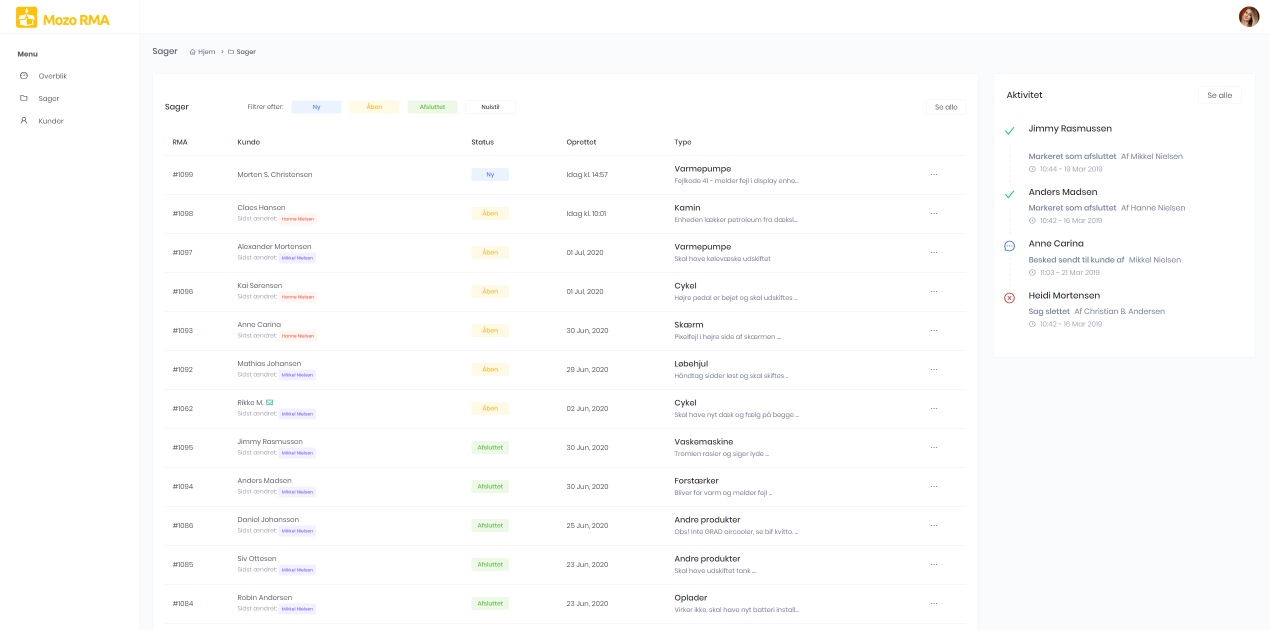Screen dimensions: 1270x630
Task: Click the Sager folder icon in sidebar
Action: [x=24, y=98]
